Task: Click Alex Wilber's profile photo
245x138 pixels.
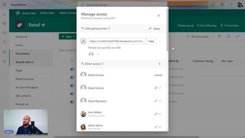Action: (x=83, y=114)
